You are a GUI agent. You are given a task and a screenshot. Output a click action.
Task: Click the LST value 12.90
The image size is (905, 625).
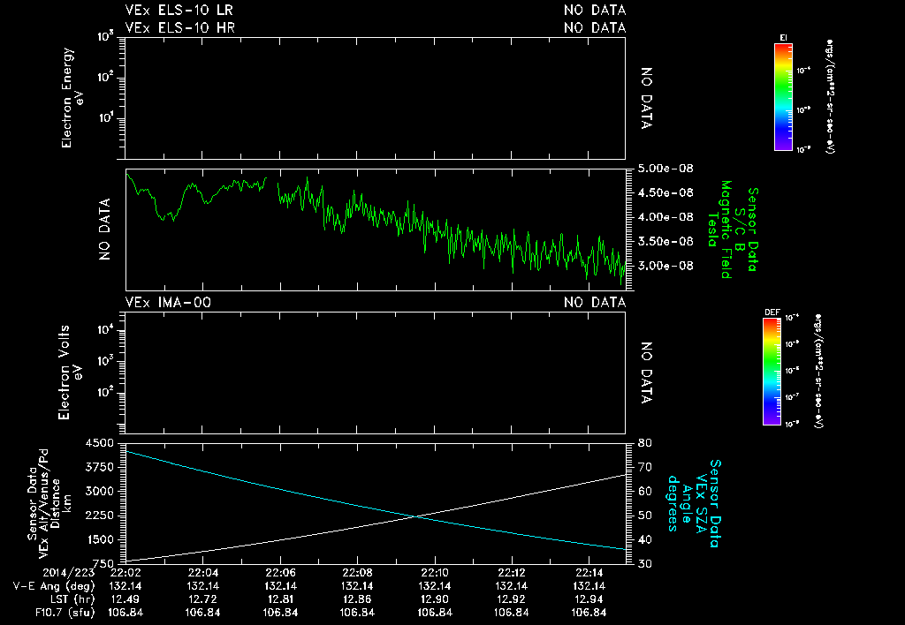pos(435,599)
